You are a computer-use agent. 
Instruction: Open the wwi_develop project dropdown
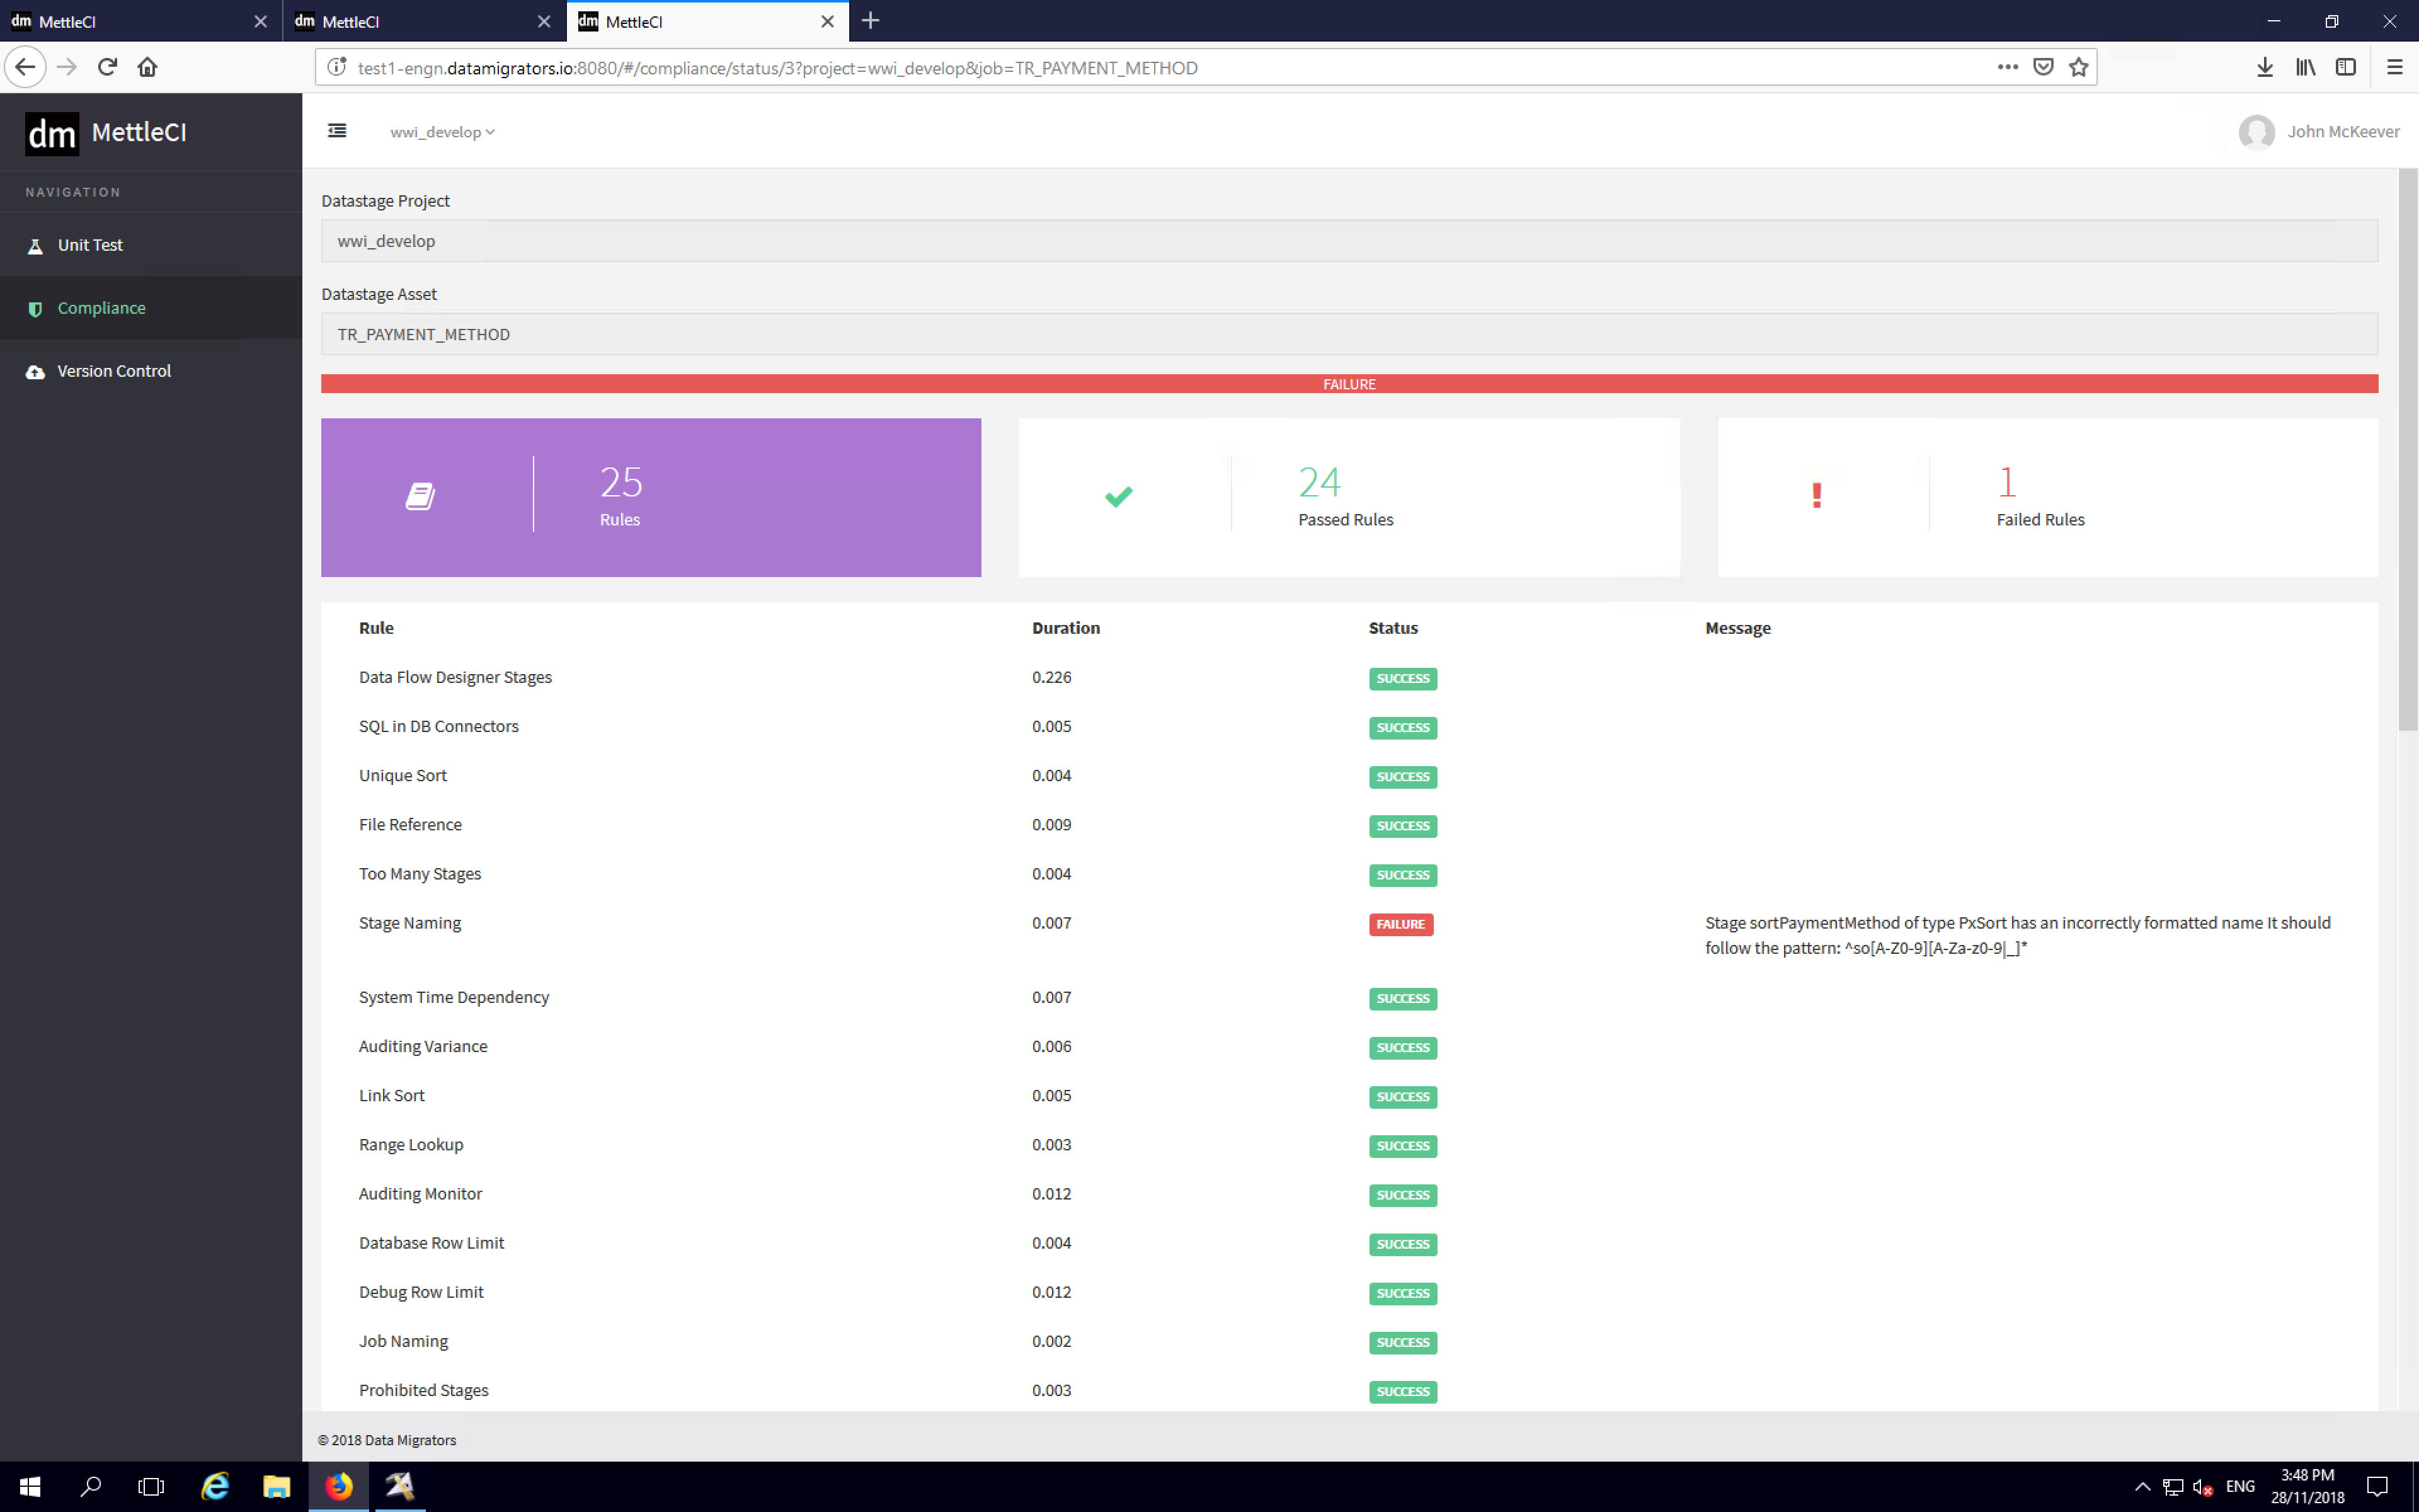tap(442, 131)
